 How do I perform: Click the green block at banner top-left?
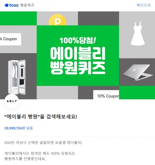[18, 18]
